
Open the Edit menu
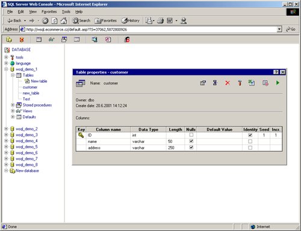21,12
